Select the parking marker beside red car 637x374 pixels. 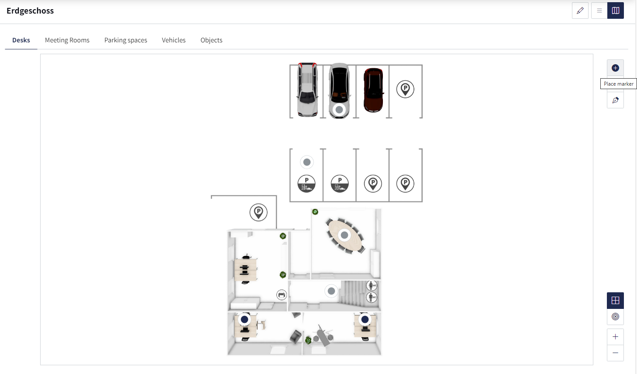coord(405,89)
